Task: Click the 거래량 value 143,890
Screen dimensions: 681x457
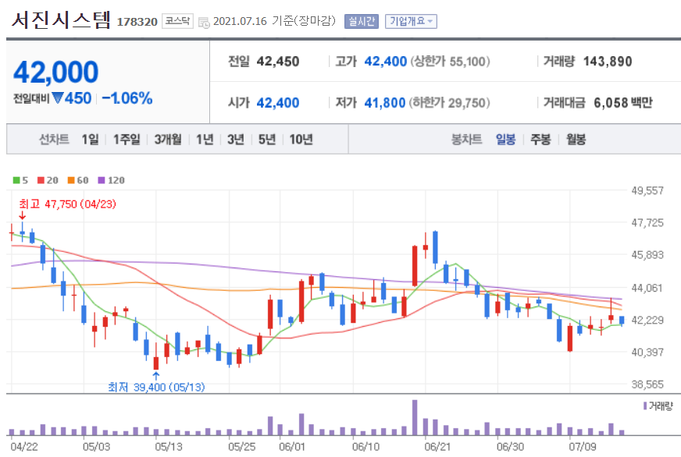Action: [607, 62]
